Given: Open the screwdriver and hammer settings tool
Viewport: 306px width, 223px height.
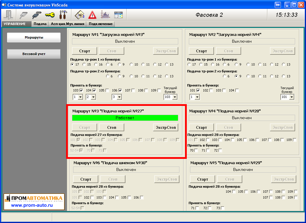Looking at the screenshot, I should (63, 15).
